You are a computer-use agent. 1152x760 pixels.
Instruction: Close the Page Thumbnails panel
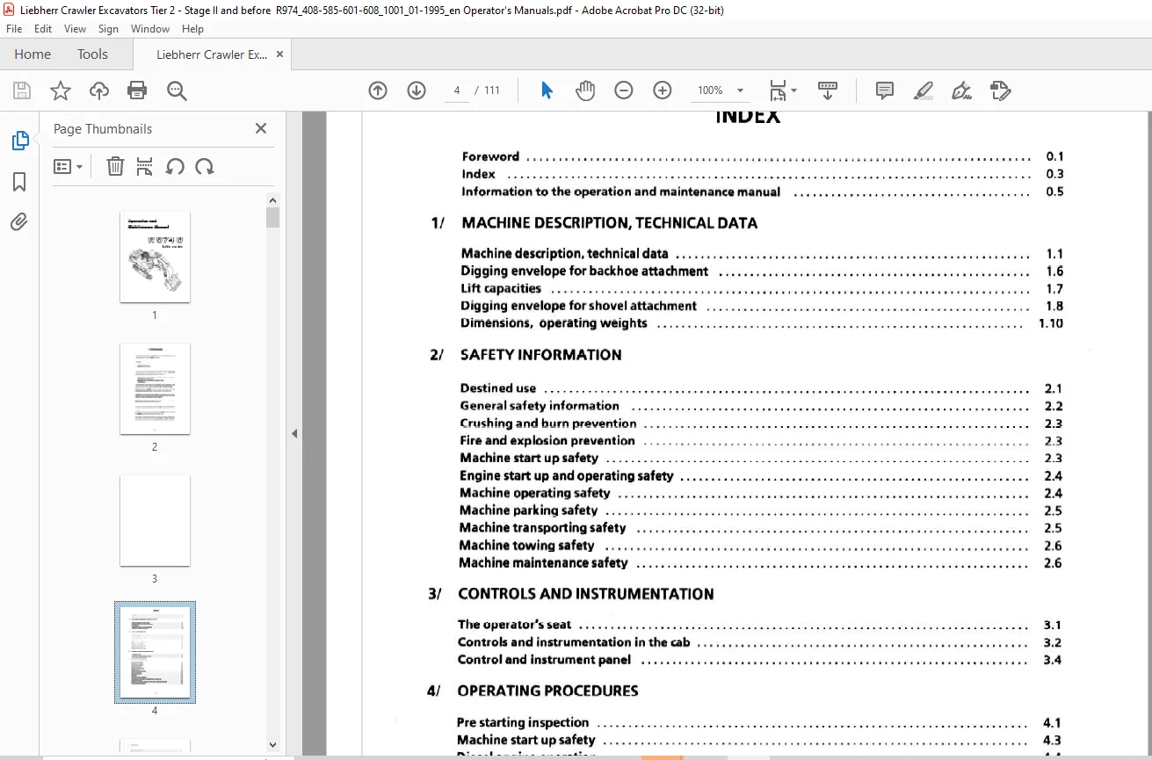pos(261,128)
